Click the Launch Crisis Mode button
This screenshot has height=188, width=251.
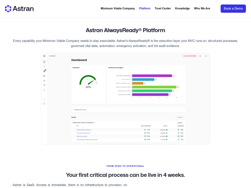190,56
